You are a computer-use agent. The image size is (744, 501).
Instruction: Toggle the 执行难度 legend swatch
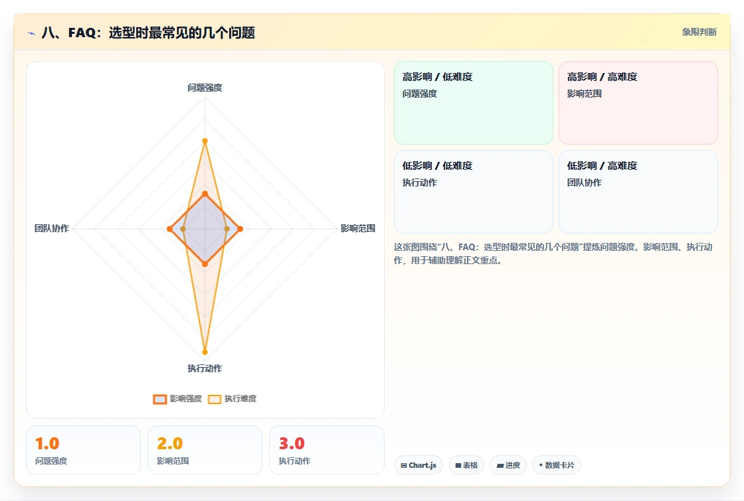coord(215,399)
